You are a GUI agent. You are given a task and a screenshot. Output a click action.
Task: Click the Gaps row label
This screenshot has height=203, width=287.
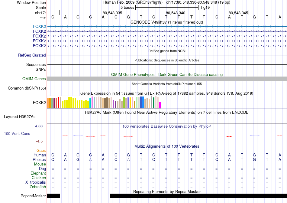(41, 150)
